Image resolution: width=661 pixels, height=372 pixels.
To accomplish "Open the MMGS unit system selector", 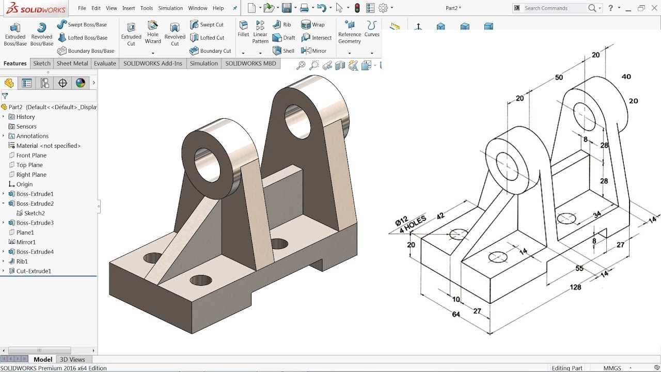I will point(616,368).
